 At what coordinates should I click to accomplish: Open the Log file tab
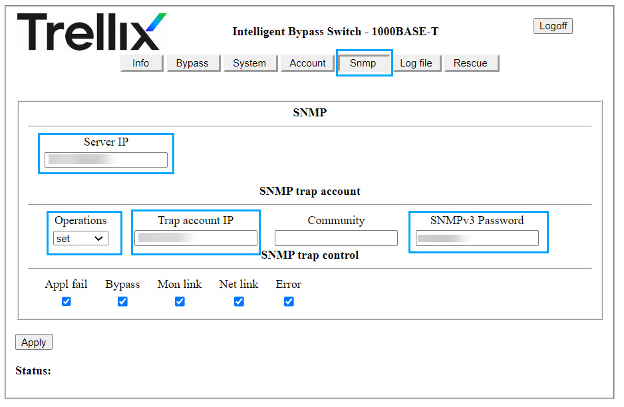pos(416,63)
